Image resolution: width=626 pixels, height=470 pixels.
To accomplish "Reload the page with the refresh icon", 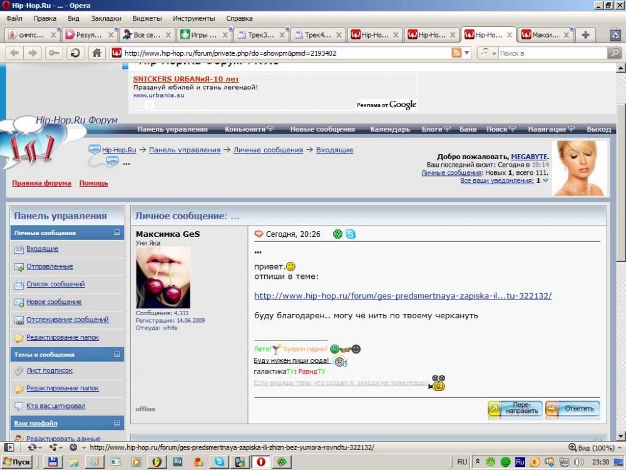I will (75, 53).
